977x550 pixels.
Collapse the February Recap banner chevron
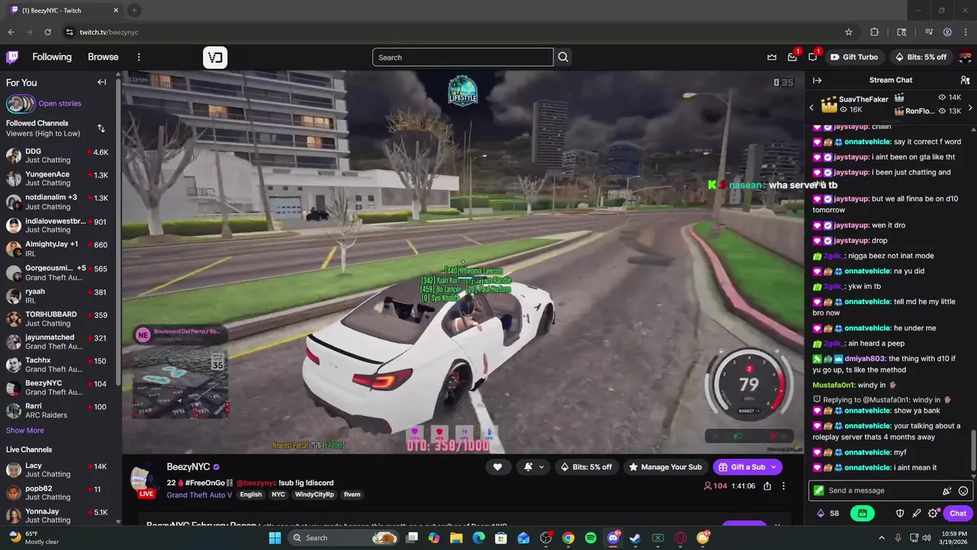pos(777,526)
